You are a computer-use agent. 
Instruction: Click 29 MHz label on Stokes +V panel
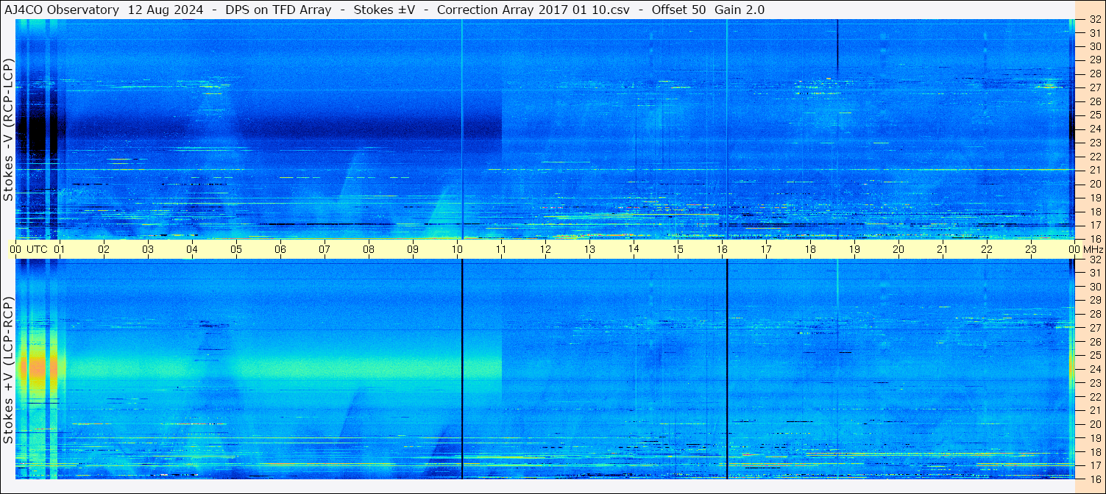[x=1094, y=301]
